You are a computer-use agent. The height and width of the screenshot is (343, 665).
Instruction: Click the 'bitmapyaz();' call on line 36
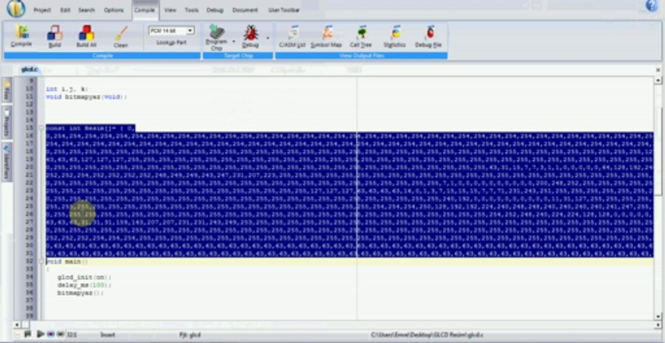point(80,293)
